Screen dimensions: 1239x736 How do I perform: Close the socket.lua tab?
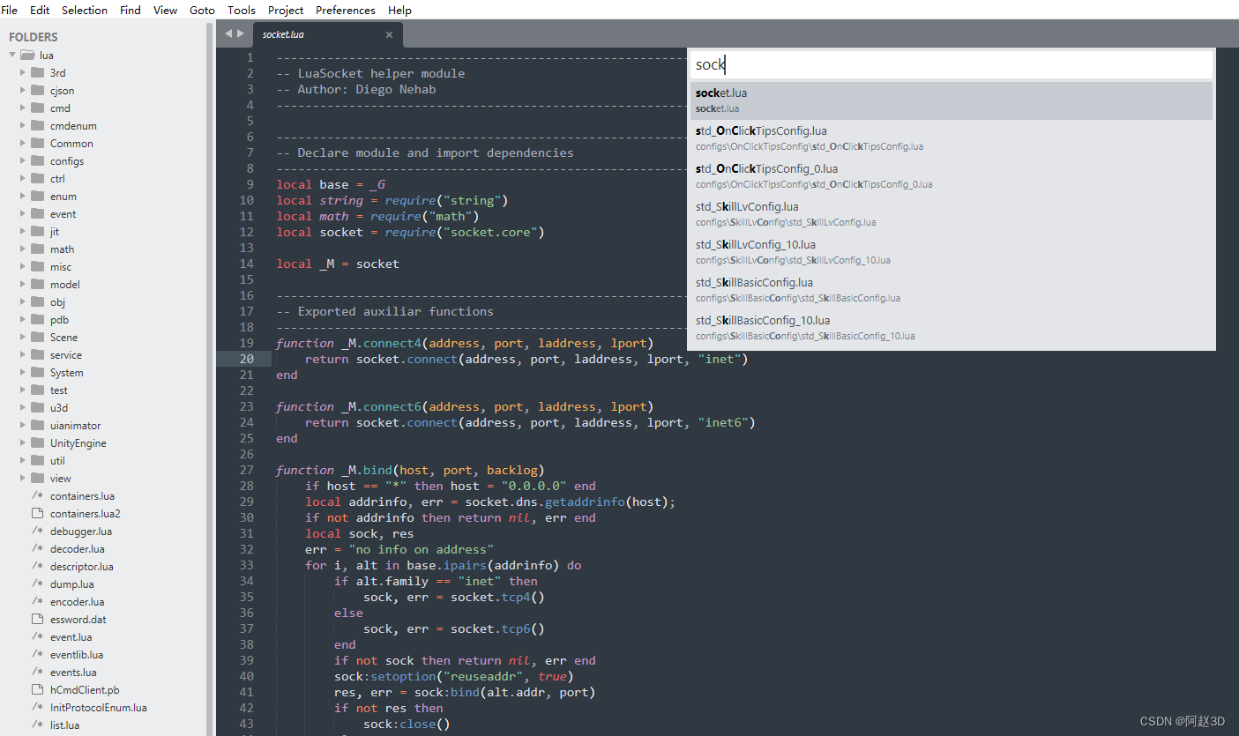pyautogui.click(x=389, y=34)
